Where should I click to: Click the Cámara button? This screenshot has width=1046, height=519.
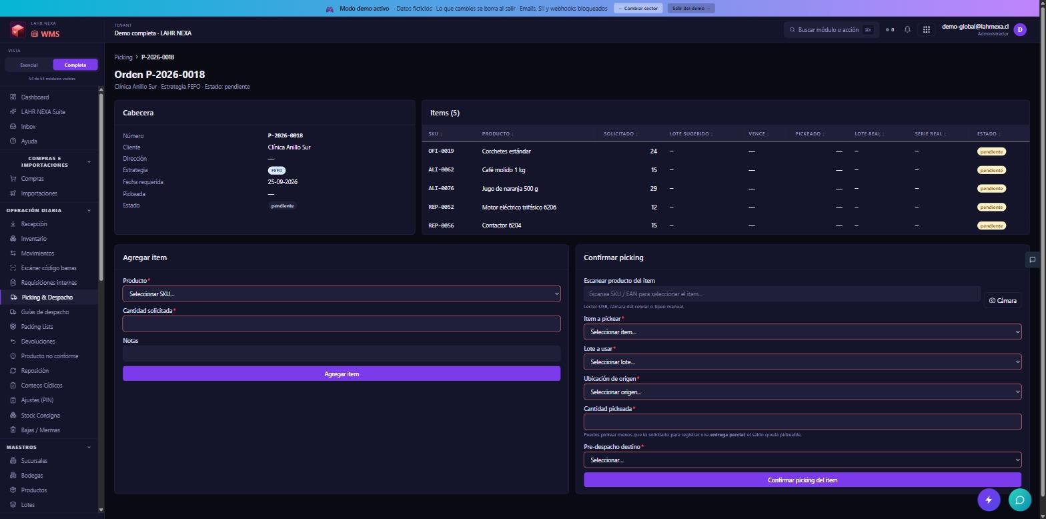[1003, 300]
